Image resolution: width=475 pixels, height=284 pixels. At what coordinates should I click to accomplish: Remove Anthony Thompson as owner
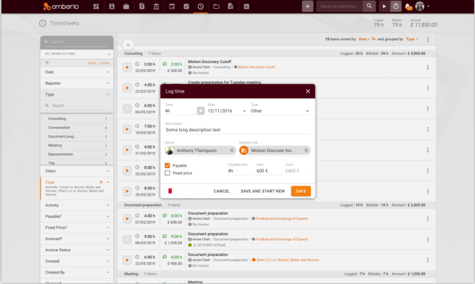click(232, 151)
